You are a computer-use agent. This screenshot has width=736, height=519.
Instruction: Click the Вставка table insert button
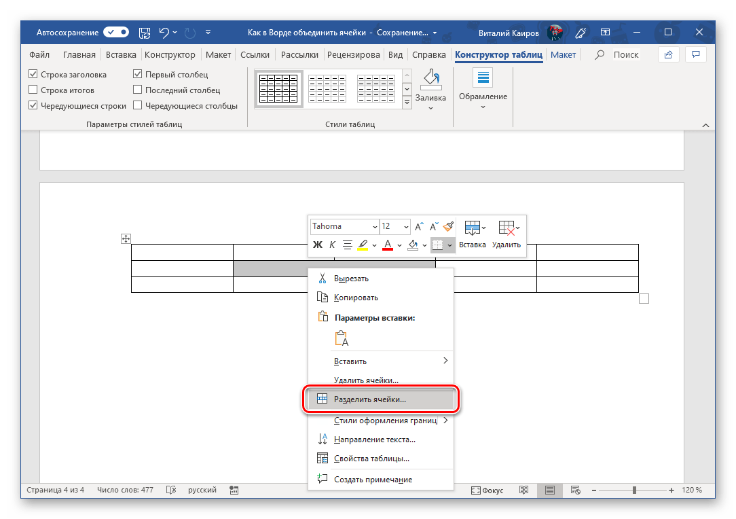tap(472, 234)
